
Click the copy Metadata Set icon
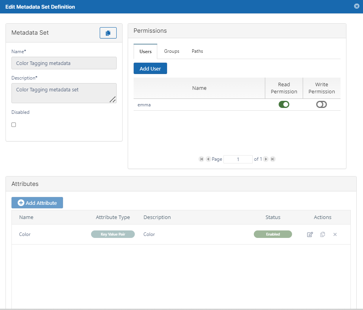[x=108, y=33]
